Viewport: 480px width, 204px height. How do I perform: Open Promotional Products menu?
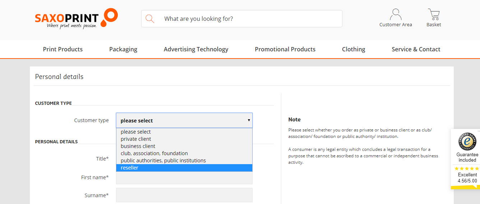[x=285, y=49]
